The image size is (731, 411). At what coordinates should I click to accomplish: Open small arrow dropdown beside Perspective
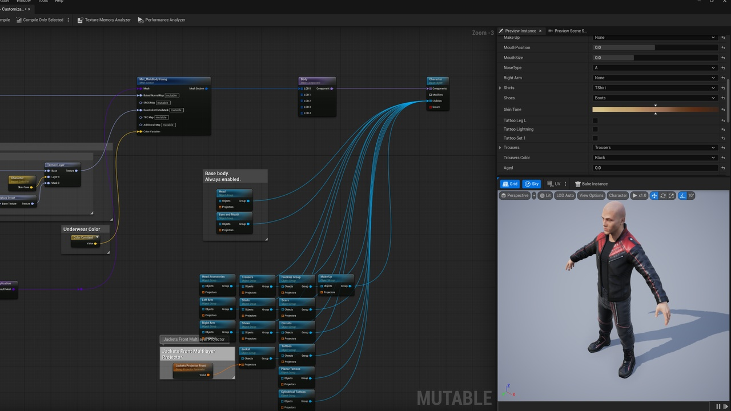click(x=534, y=195)
